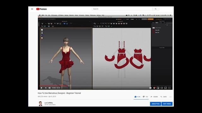Save the video to a playlist
The image size is (202, 113).
(163, 97)
